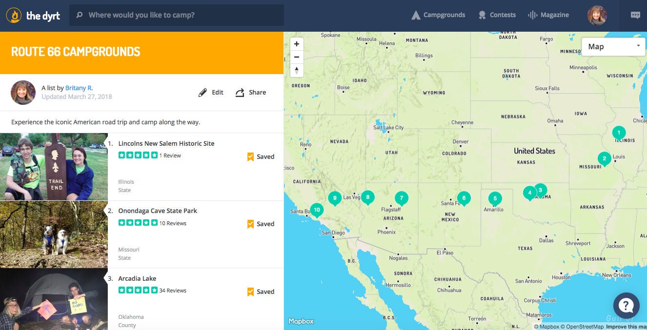647x330 pixels.
Task: Open the messages chat icon in header
Action: click(x=635, y=15)
